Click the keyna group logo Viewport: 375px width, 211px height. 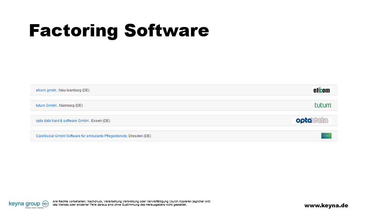[29, 204]
